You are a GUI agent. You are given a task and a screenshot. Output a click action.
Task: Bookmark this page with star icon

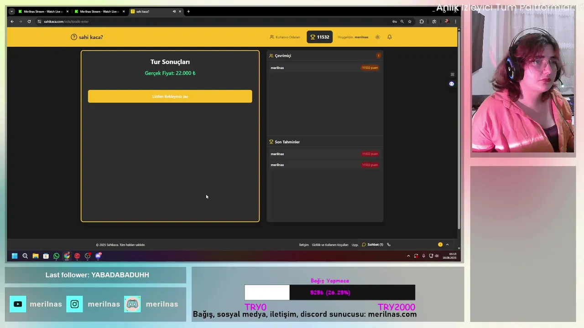click(410, 21)
